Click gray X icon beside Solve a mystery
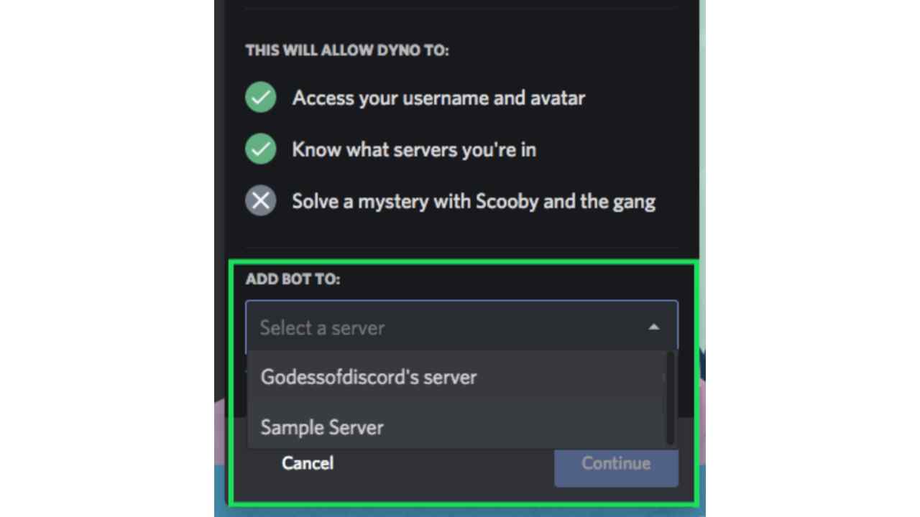 [260, 201]
